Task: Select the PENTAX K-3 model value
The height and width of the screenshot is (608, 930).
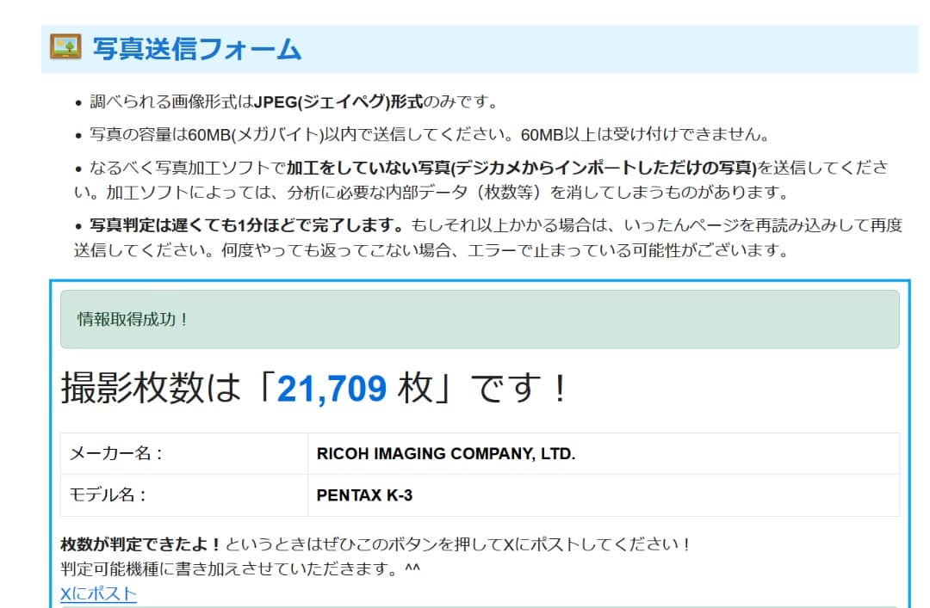Action: tap(364, 495)
